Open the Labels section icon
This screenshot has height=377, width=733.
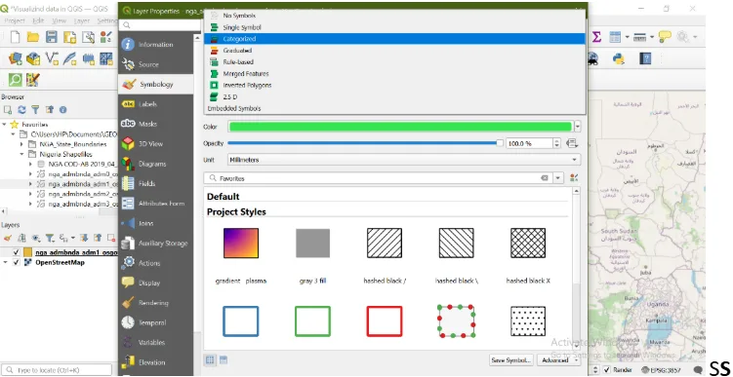[x=128, y=104]
